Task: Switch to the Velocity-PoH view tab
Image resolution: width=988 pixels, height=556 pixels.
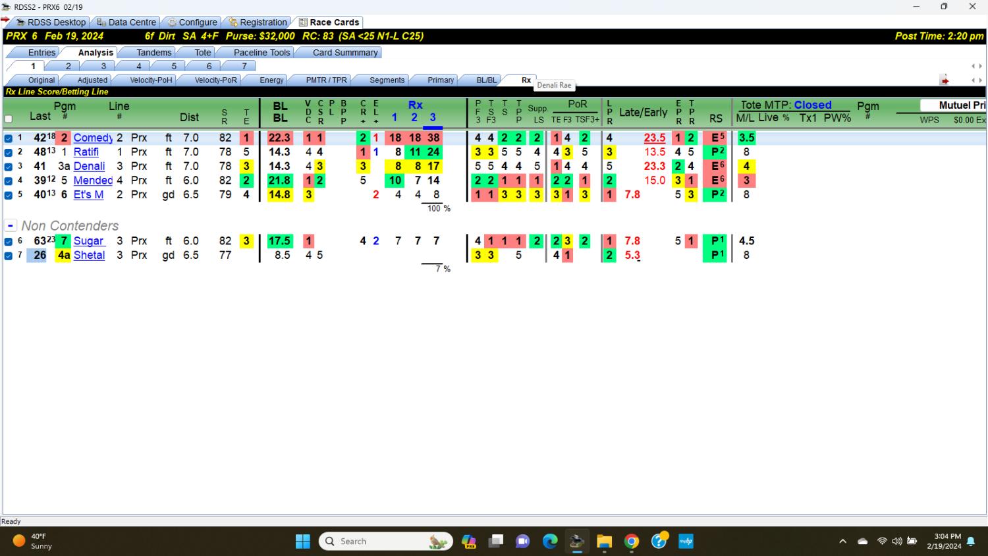Action: click(151, 80)
